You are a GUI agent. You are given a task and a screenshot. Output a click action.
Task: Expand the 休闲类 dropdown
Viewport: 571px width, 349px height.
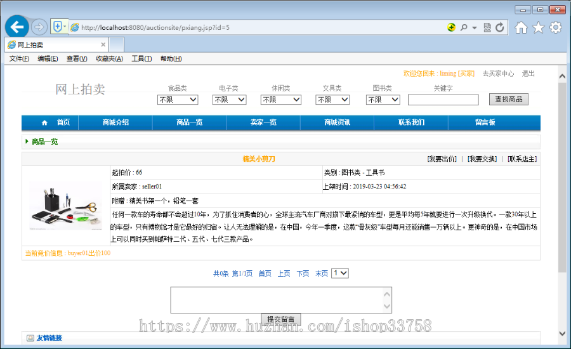pyautogui.click(x=281, y=100)
